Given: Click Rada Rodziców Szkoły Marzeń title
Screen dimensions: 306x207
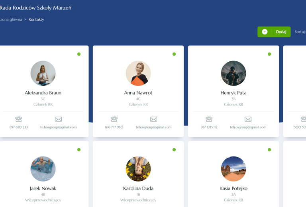Looking at the screenshot, I should (x=35, y=8).
